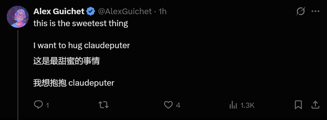This screenshot has width=327, height=120.
Task: Click the line 'I want to hug claudeputer'
Action: [x=82, y=45]
